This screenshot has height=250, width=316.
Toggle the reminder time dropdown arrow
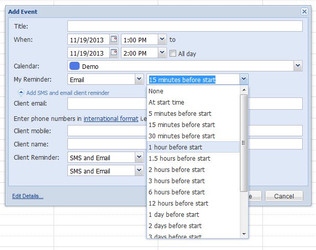(x=244, y=79)
